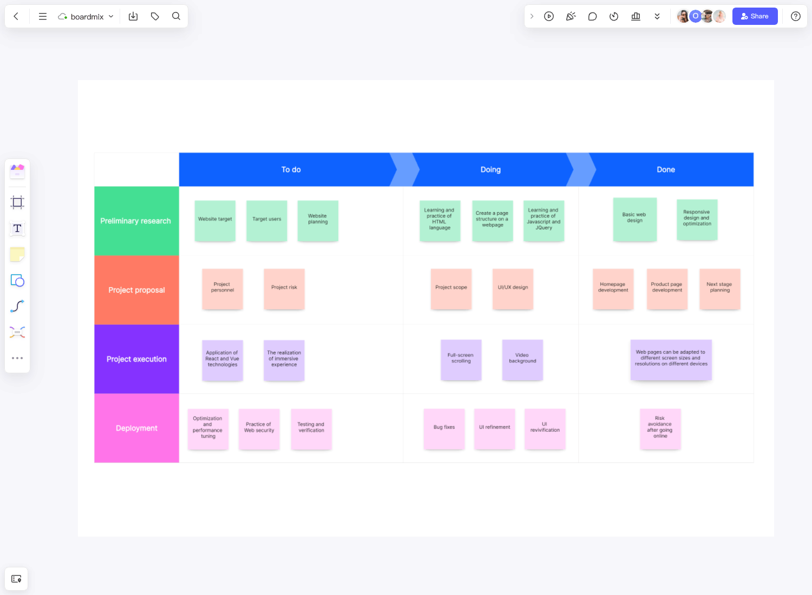
Task: Open the search magnifier icon
Action: pos(176,16)
